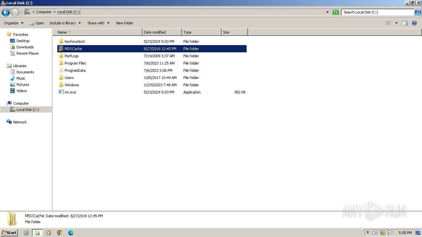Click Windows Explorer taskbar icon

[37, 233]
